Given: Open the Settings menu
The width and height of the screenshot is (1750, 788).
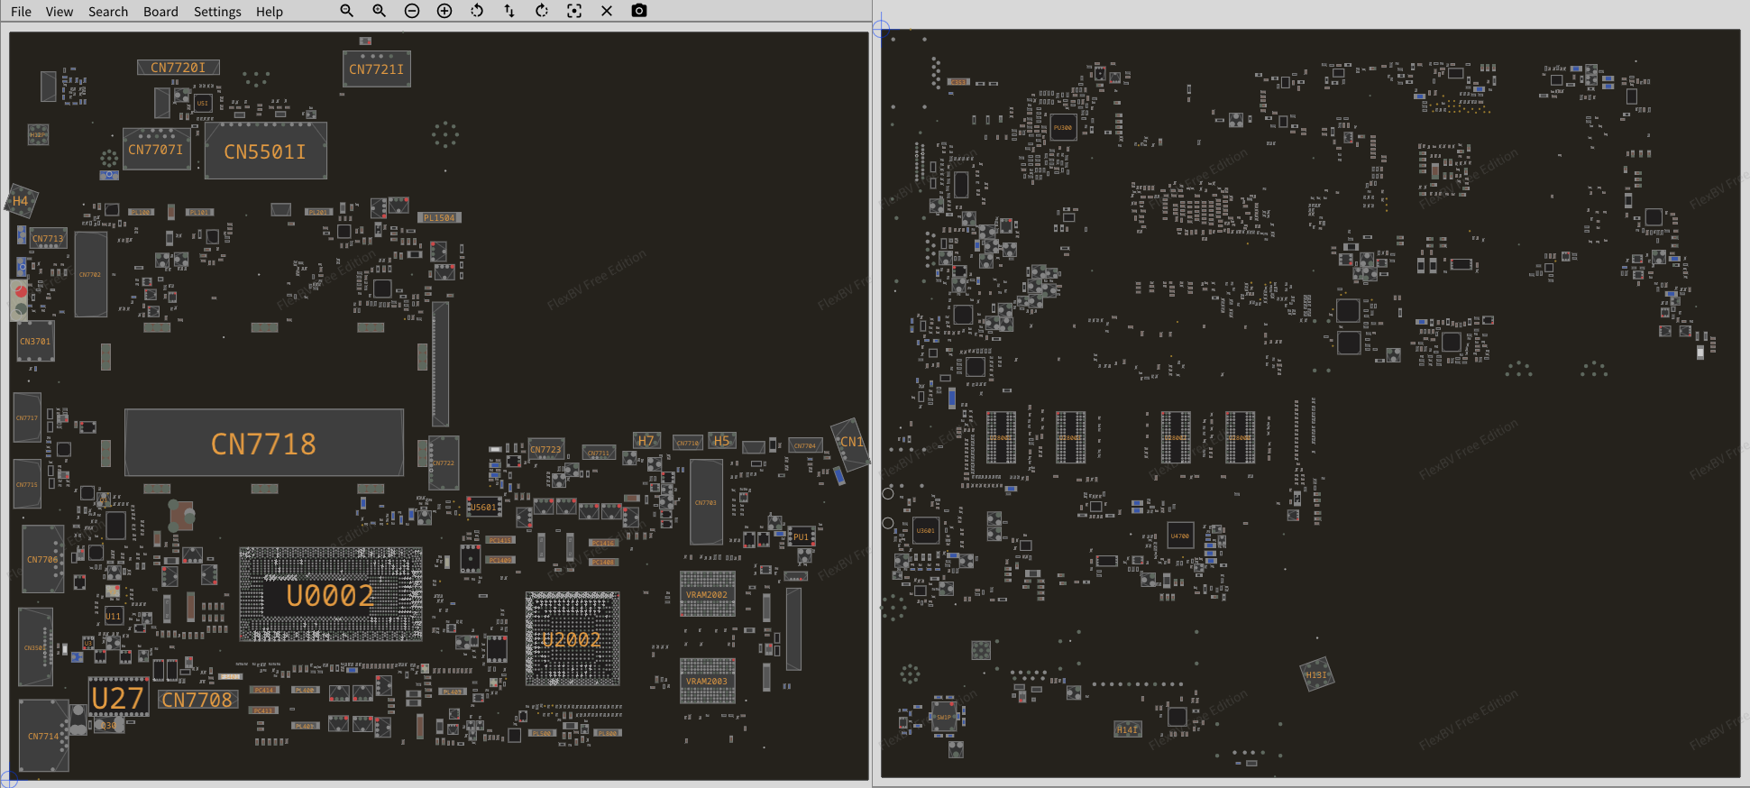Looking at the screenshot, I should click(217, 12).
